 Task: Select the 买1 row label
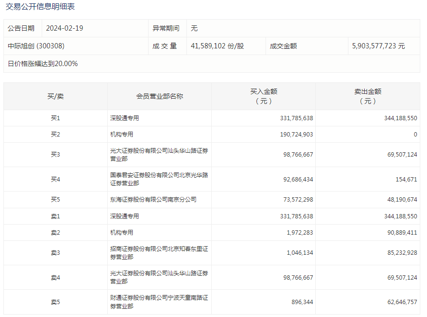[56, 118]
